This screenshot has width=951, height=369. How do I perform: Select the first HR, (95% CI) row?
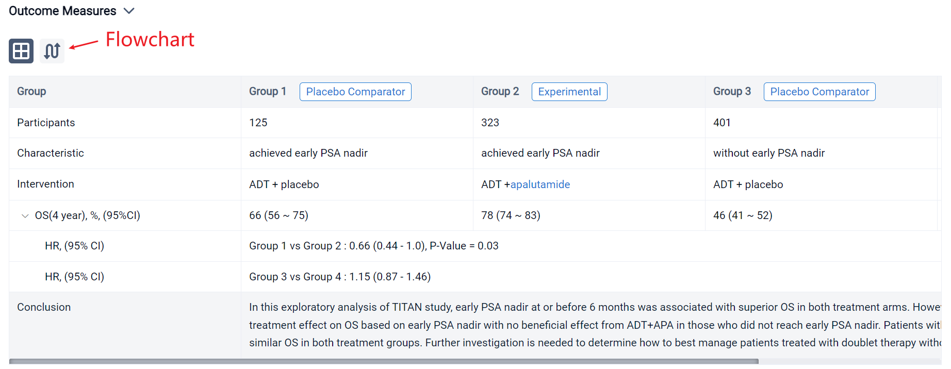pos(74,246)
